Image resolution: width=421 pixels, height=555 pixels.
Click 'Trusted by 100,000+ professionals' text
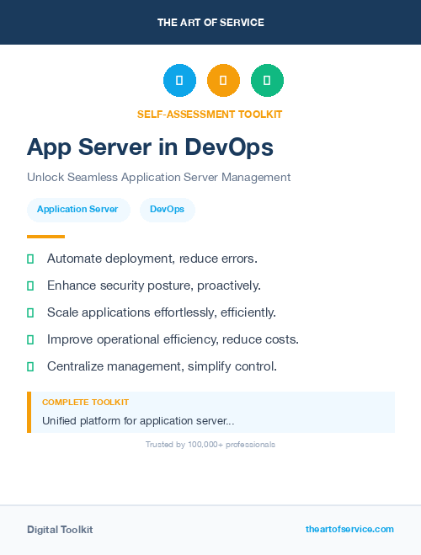click(210, 445)
